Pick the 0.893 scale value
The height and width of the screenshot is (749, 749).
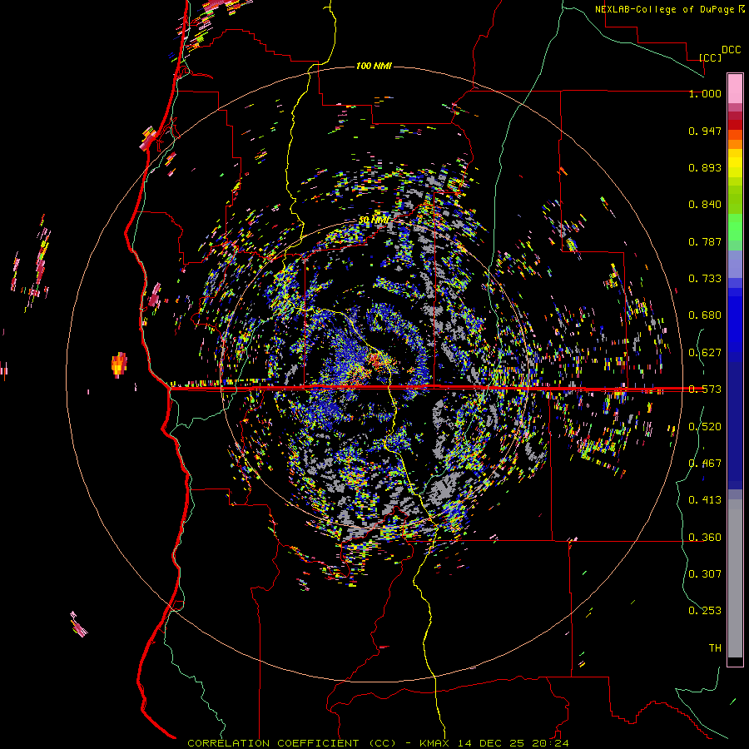coord(705,167)
